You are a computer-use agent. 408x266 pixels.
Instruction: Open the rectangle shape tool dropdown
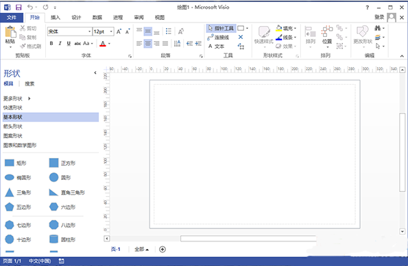(247, 28)
